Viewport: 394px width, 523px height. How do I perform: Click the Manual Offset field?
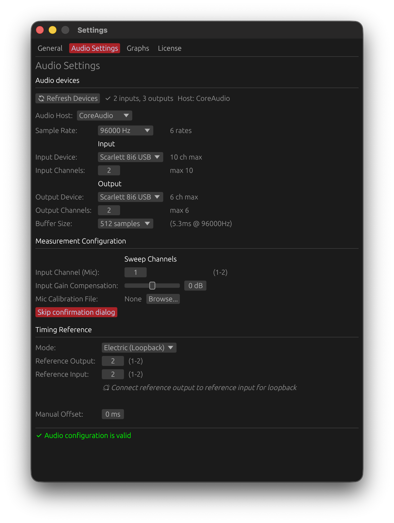113,414
